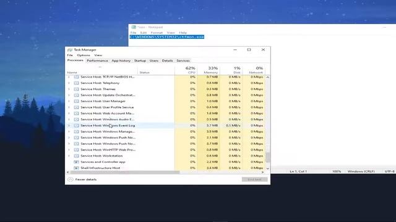The image size is (396, 222).
Task: Click the Workstation service host icon
Action: 76,156
